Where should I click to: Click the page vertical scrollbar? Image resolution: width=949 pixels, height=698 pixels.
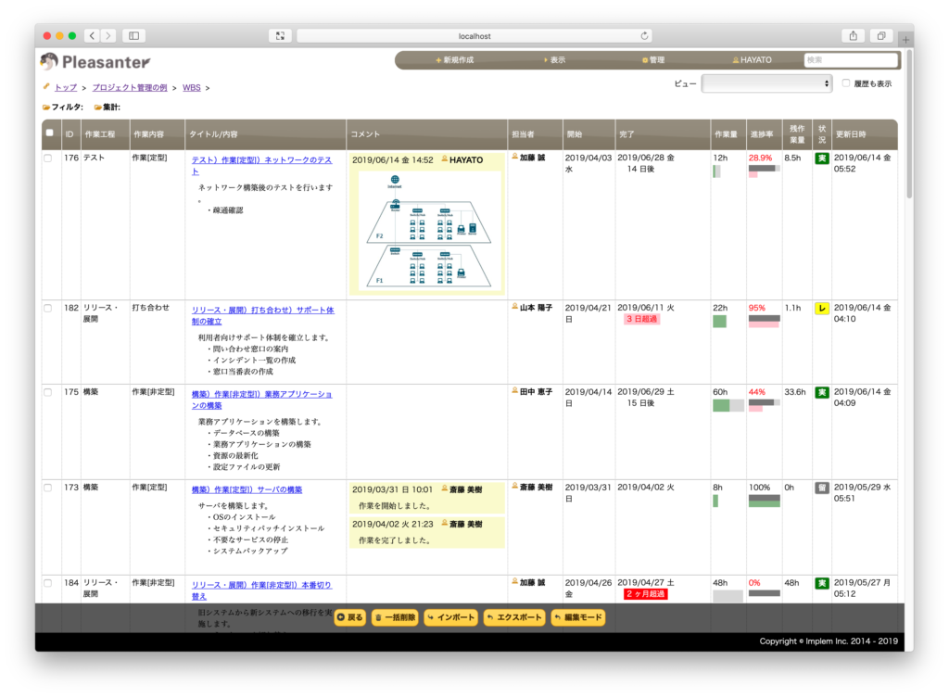tap(909, 124)
